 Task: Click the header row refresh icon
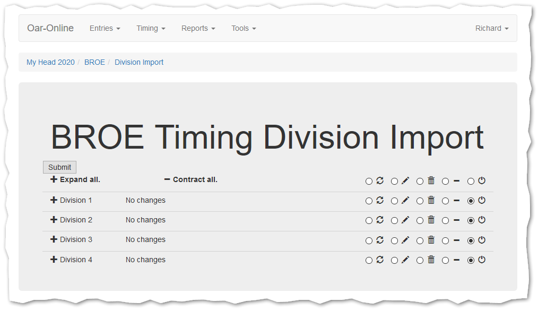click(x=380, y=180)
